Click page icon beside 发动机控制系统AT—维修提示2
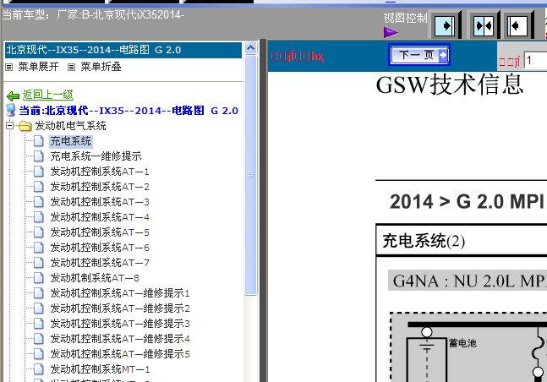547x382 pixels. point(38,308)
